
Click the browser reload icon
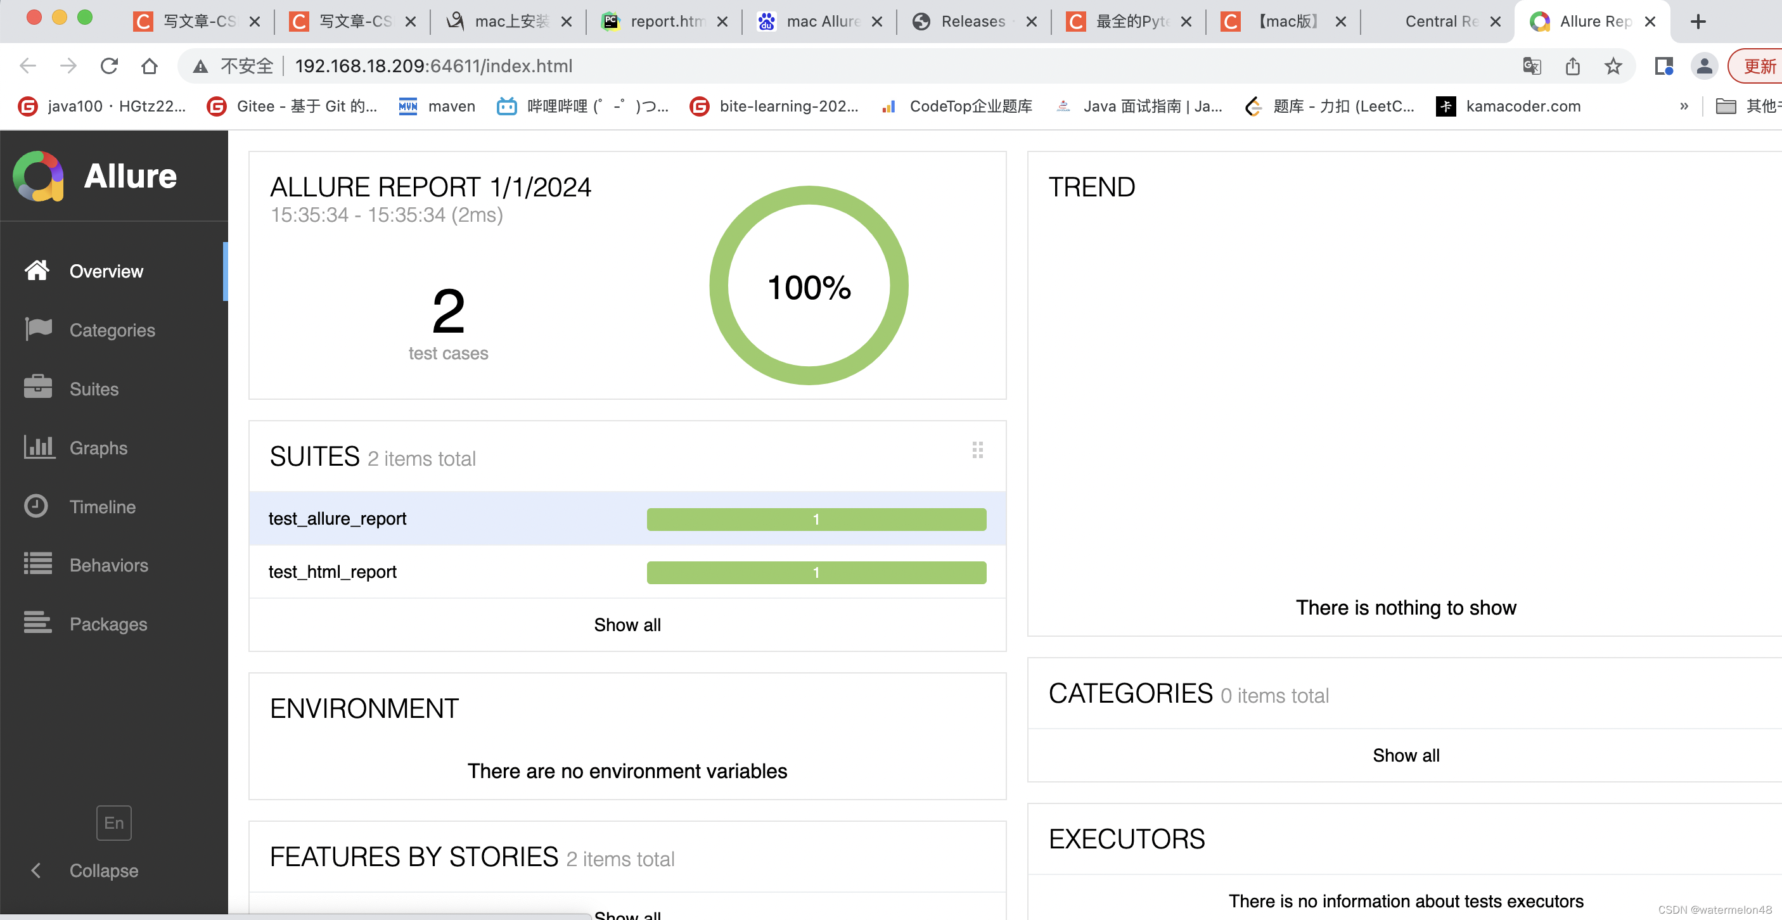[109, 66]
